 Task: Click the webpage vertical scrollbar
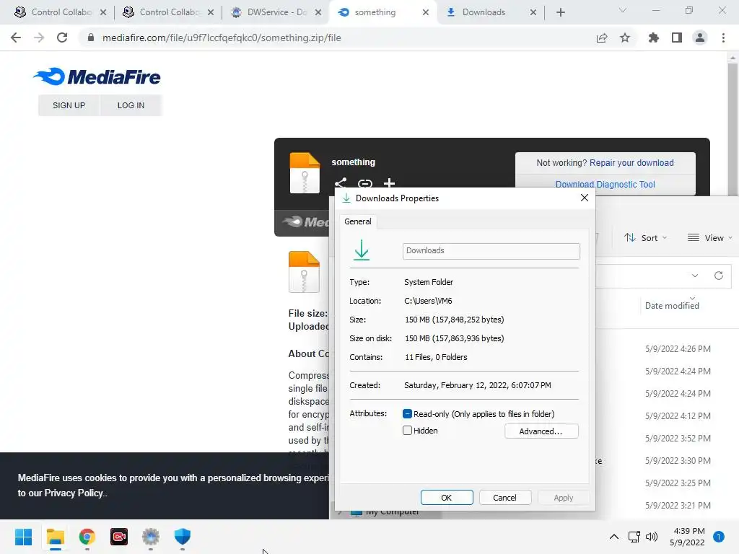(733, 130)
